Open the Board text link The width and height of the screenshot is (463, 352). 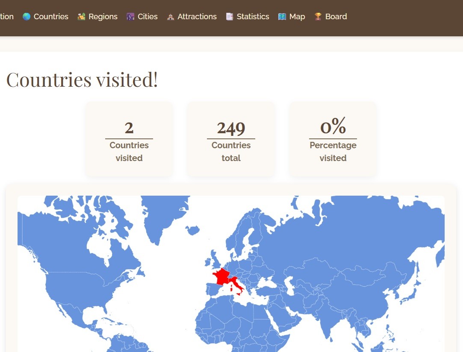[x=336, y=17]
